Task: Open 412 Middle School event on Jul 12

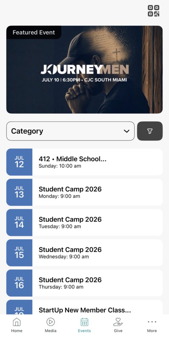Action: click(x=84, y=162)
